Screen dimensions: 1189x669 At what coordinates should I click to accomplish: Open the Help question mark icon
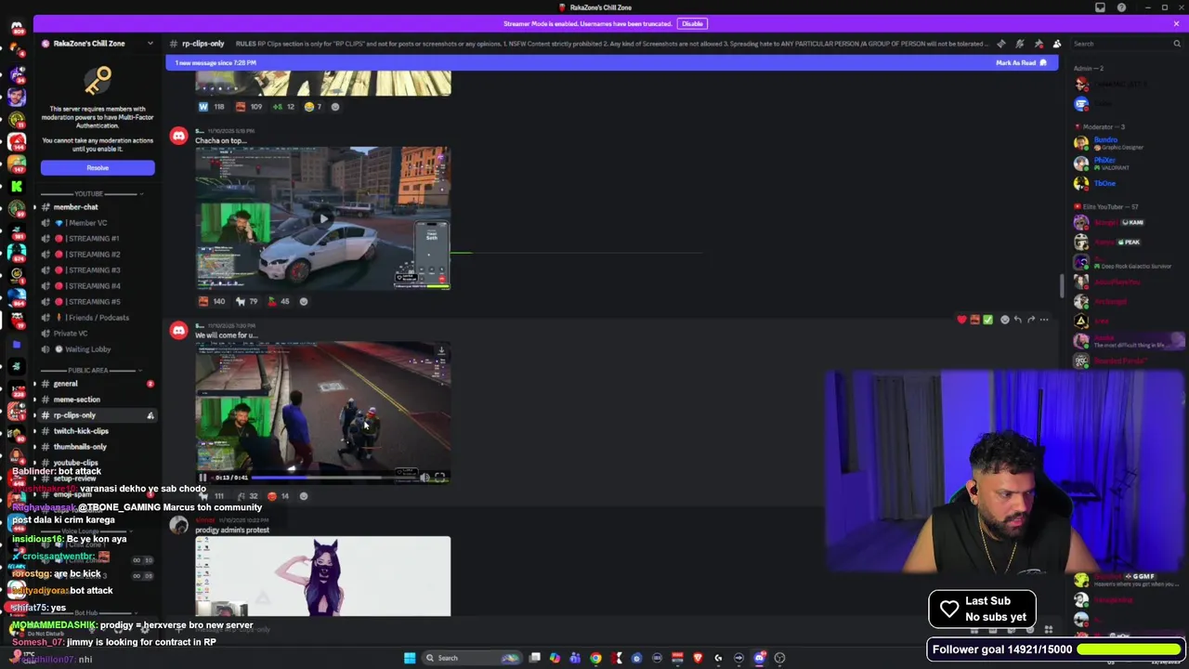pyautogui.click(x=1121, y=7)
